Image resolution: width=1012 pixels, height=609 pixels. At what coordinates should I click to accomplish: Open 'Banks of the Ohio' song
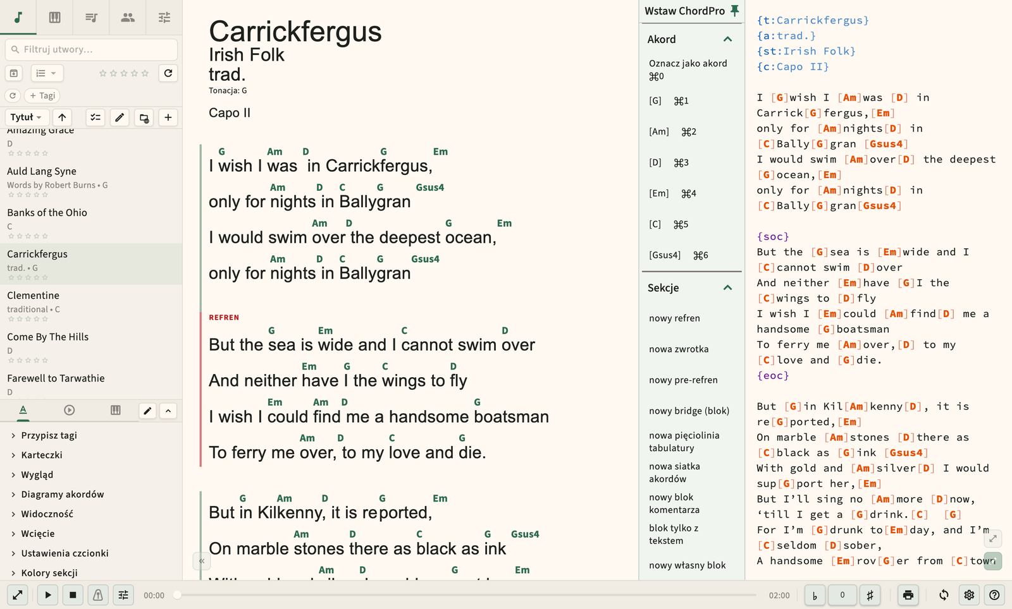point(91,223)
